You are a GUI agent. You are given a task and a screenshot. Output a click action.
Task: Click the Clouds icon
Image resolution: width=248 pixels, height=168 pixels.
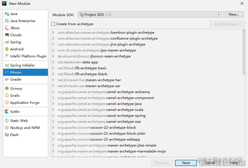point(7,35)
